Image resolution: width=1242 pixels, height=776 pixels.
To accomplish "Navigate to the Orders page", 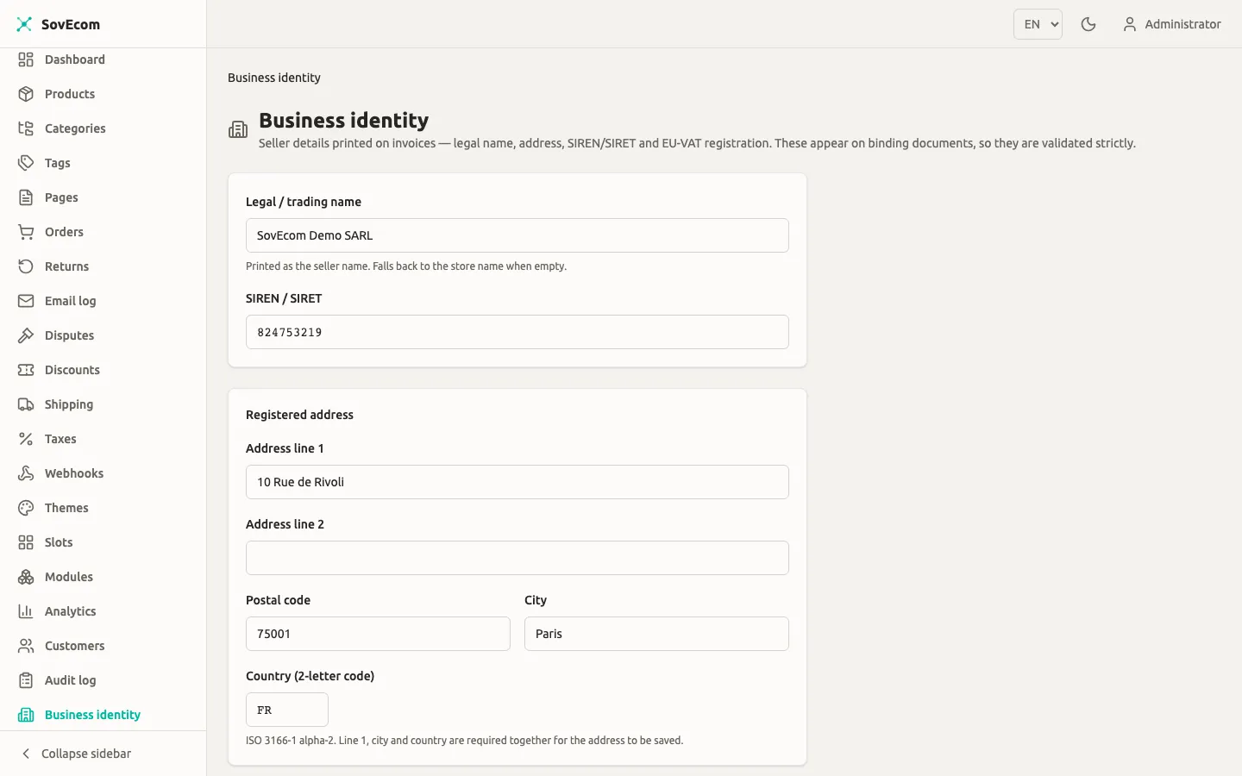I will [x=103, y=232].
